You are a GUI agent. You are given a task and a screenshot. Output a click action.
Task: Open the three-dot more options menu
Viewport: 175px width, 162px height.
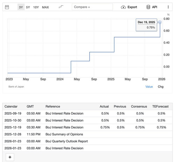tap(168, 7)
